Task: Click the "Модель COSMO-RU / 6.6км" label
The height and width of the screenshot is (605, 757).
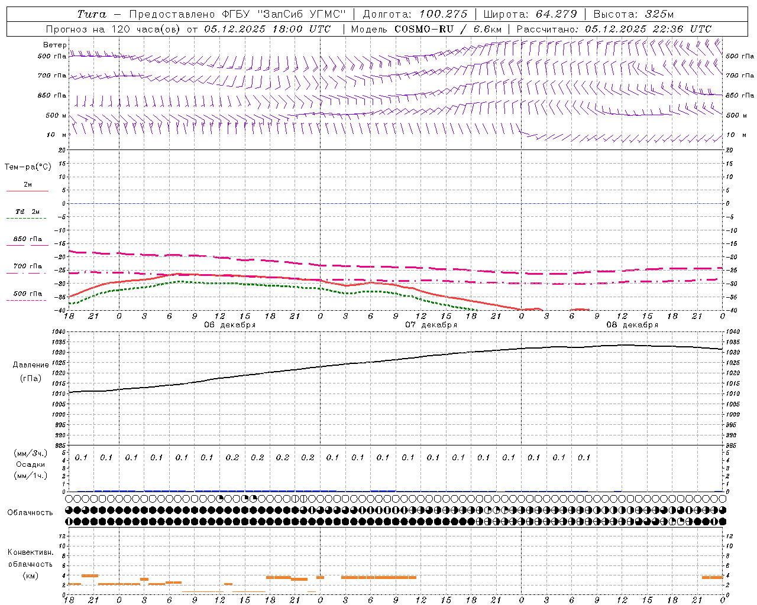Action: click(426, 29)
